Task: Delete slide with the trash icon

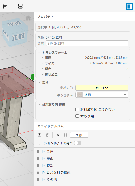Action: [47, 135]
